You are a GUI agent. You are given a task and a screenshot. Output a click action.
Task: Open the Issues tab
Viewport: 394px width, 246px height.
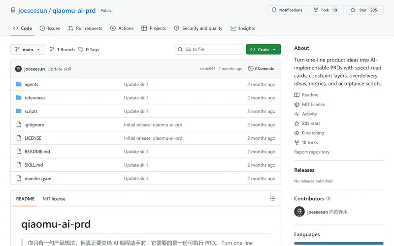pyautogui.click(x=50, y=29)
